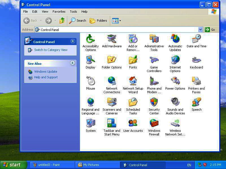The height and width of the screenshot is (169, 226).
Task: Go up one folder level
Action: 62,21
